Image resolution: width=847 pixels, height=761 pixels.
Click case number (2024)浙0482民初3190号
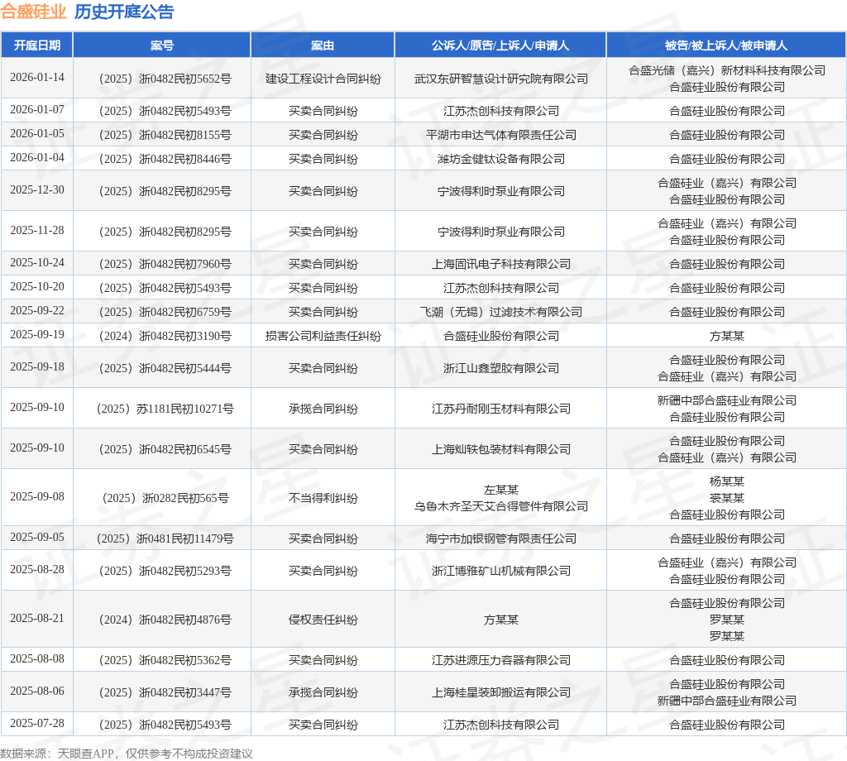(x=165, y=336)
